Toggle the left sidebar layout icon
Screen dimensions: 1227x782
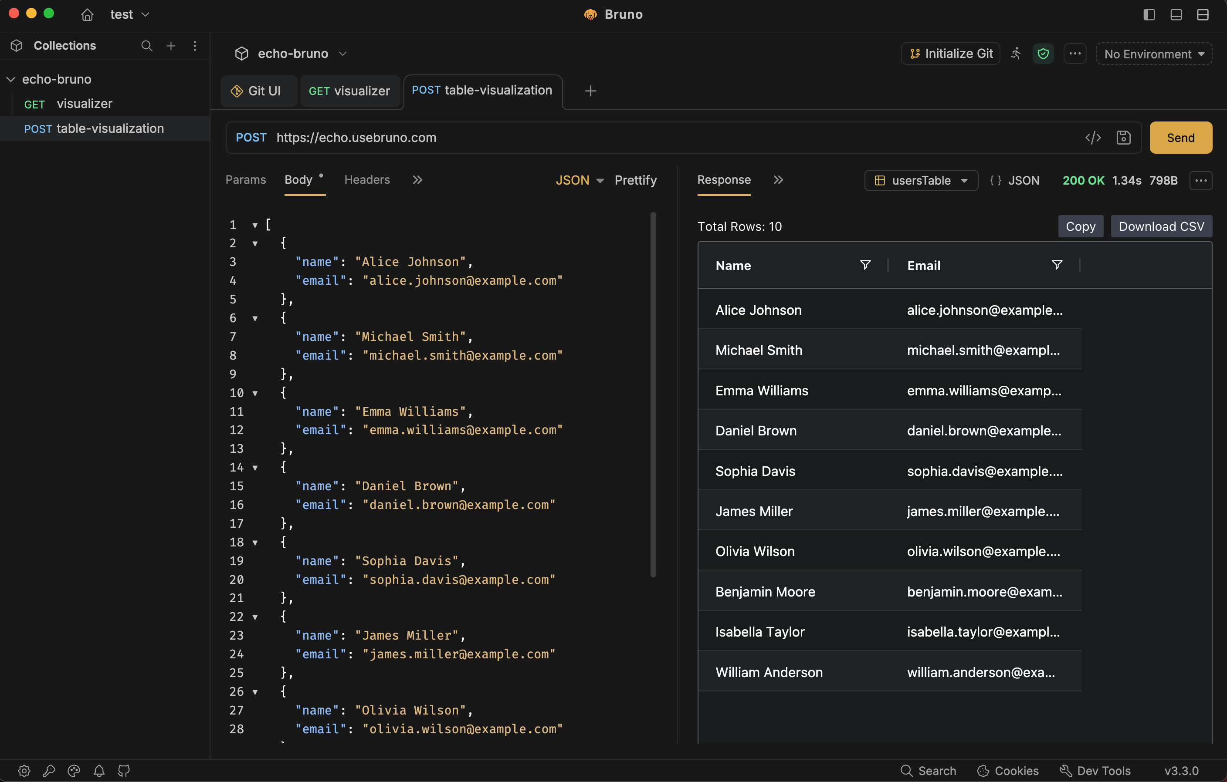point(1149,15)
